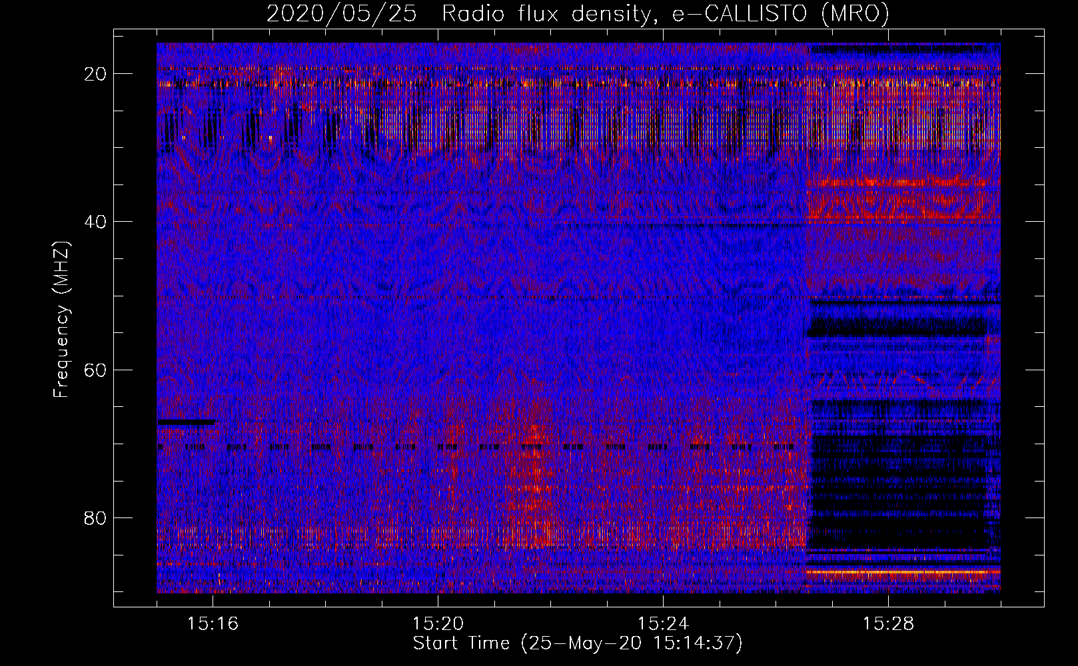
Task: Select the 'Frequency (MHZ)' axis label
Action: click(x=61, y=319)
